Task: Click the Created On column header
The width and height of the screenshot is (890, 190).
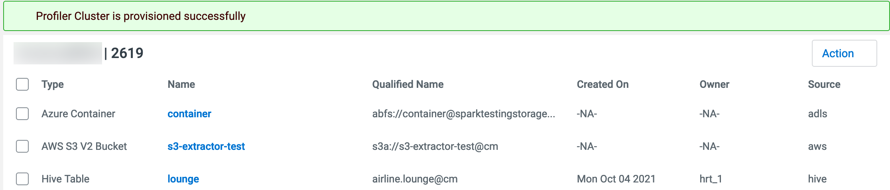Action: 602,84
